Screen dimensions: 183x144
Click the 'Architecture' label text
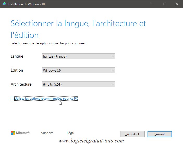click(21, 84)
